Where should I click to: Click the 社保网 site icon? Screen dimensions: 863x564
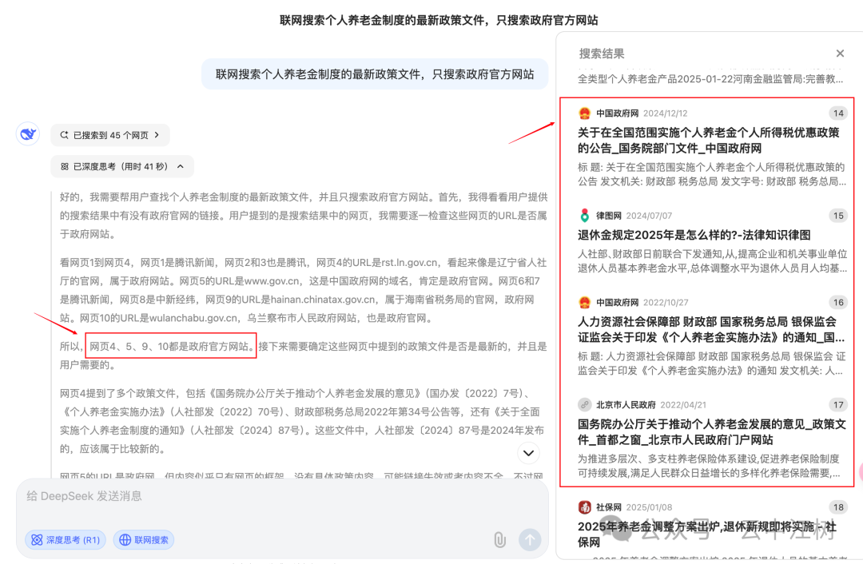click(584, 507)
